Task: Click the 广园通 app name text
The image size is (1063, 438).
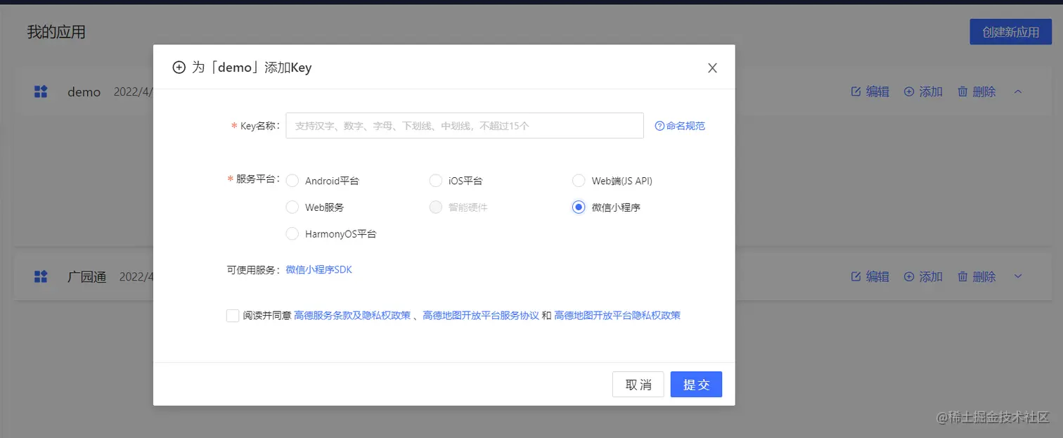Action: tap(86, 277)
